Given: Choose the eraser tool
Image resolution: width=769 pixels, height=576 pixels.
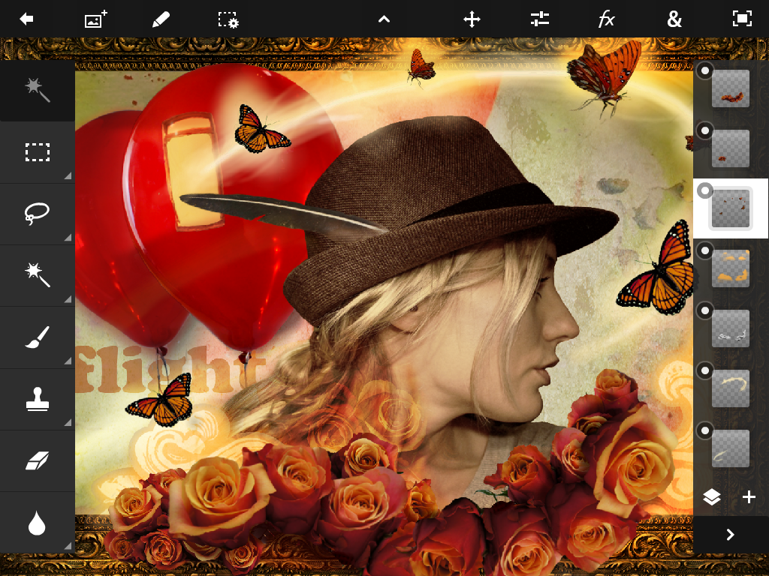Looking at the screenshot, I should tap(37, 460).
